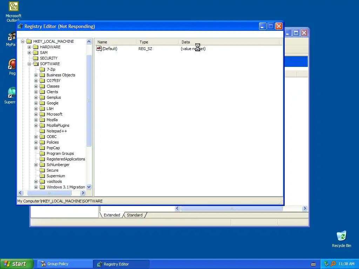Select the SECURITY key

pyautogui.click(x=48, y=58)
